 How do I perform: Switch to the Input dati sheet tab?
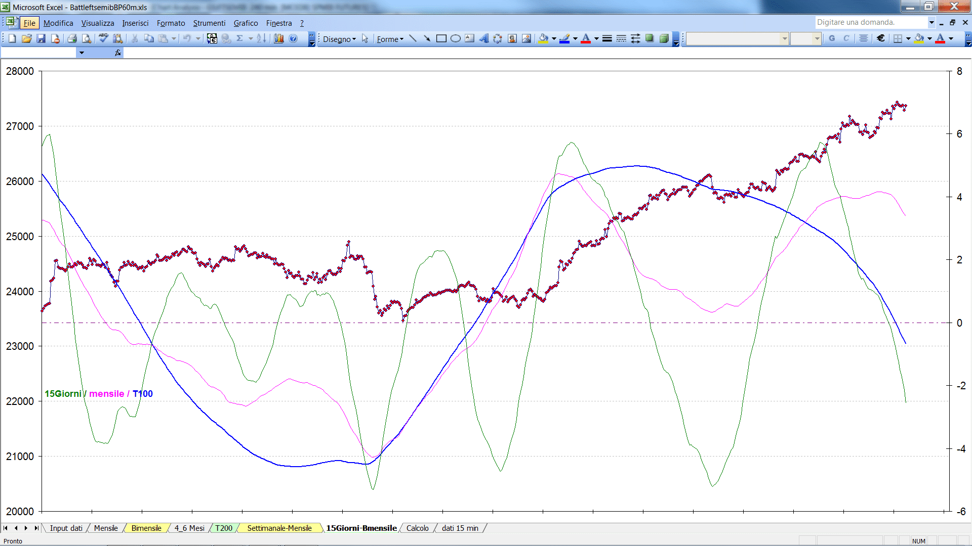coord(66,528)
